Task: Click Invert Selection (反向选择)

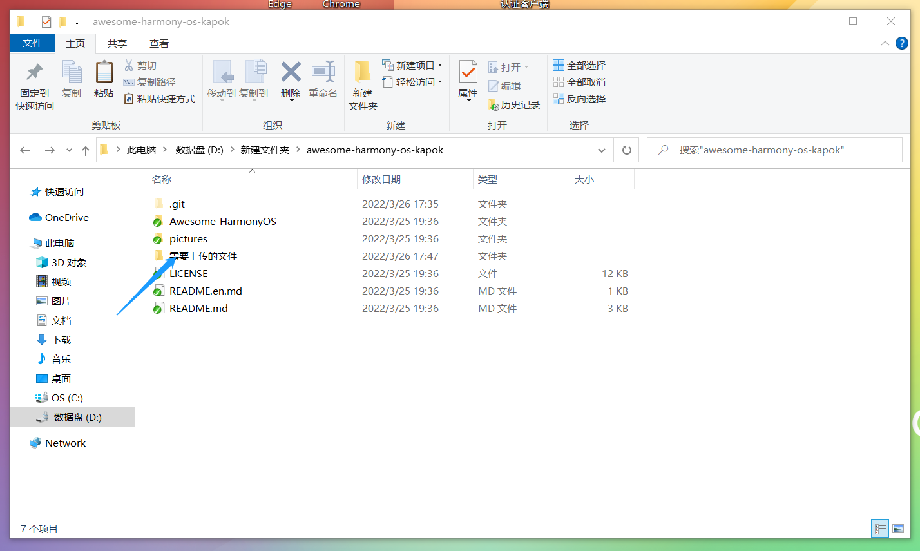Action: pos(579,99)
